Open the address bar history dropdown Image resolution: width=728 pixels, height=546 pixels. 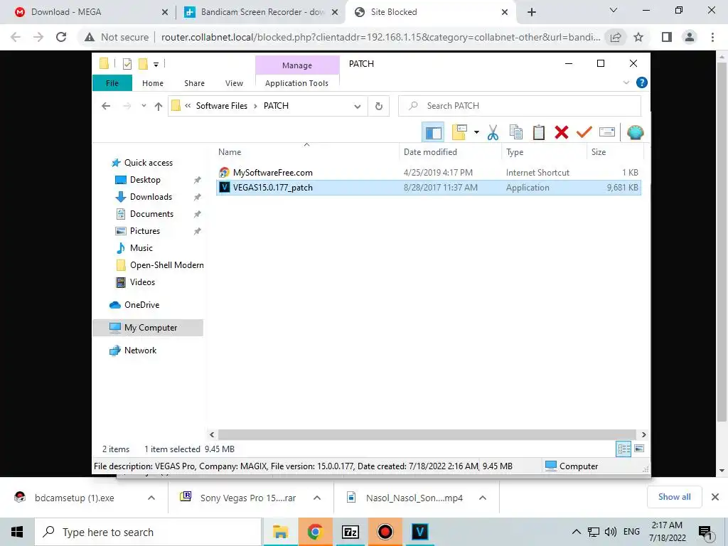click(x=357, y=107)
